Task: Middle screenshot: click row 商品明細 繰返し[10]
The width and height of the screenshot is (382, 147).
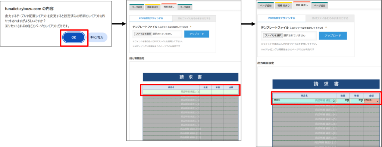Action: pos(190,129)
